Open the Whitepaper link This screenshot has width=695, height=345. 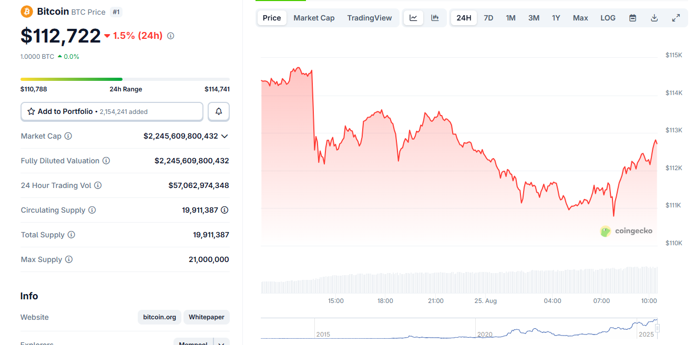(207, 317)
